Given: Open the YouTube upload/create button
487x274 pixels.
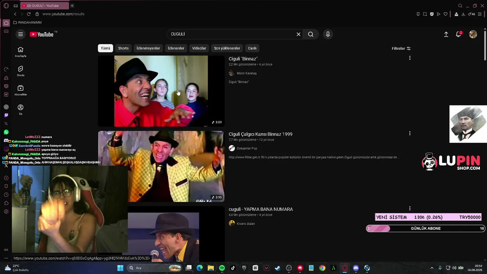Looking at the screenshot, I should 446,34.
